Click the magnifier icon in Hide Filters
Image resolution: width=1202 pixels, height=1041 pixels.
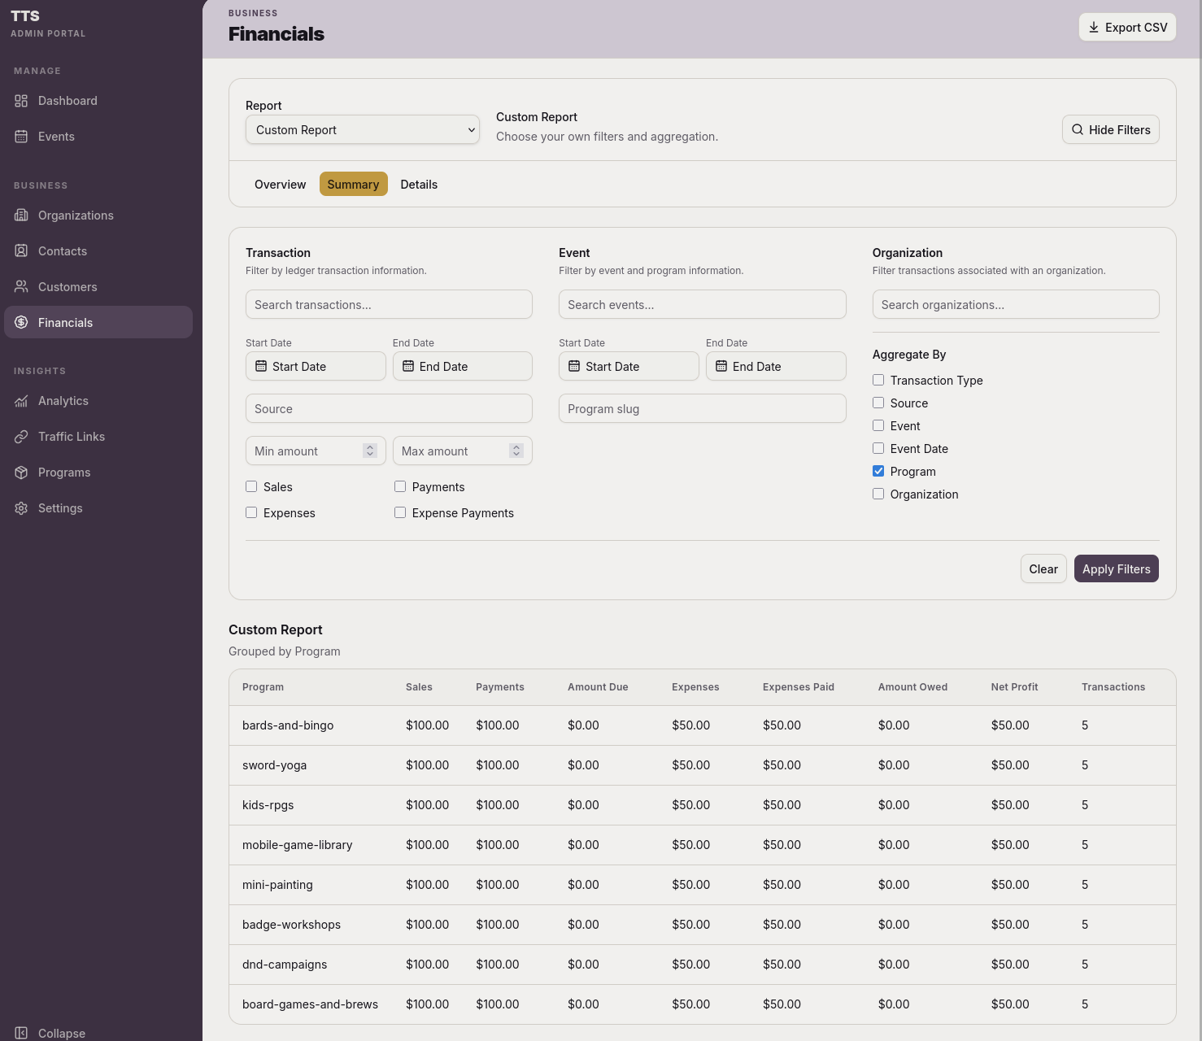[x=1078, y=129]
